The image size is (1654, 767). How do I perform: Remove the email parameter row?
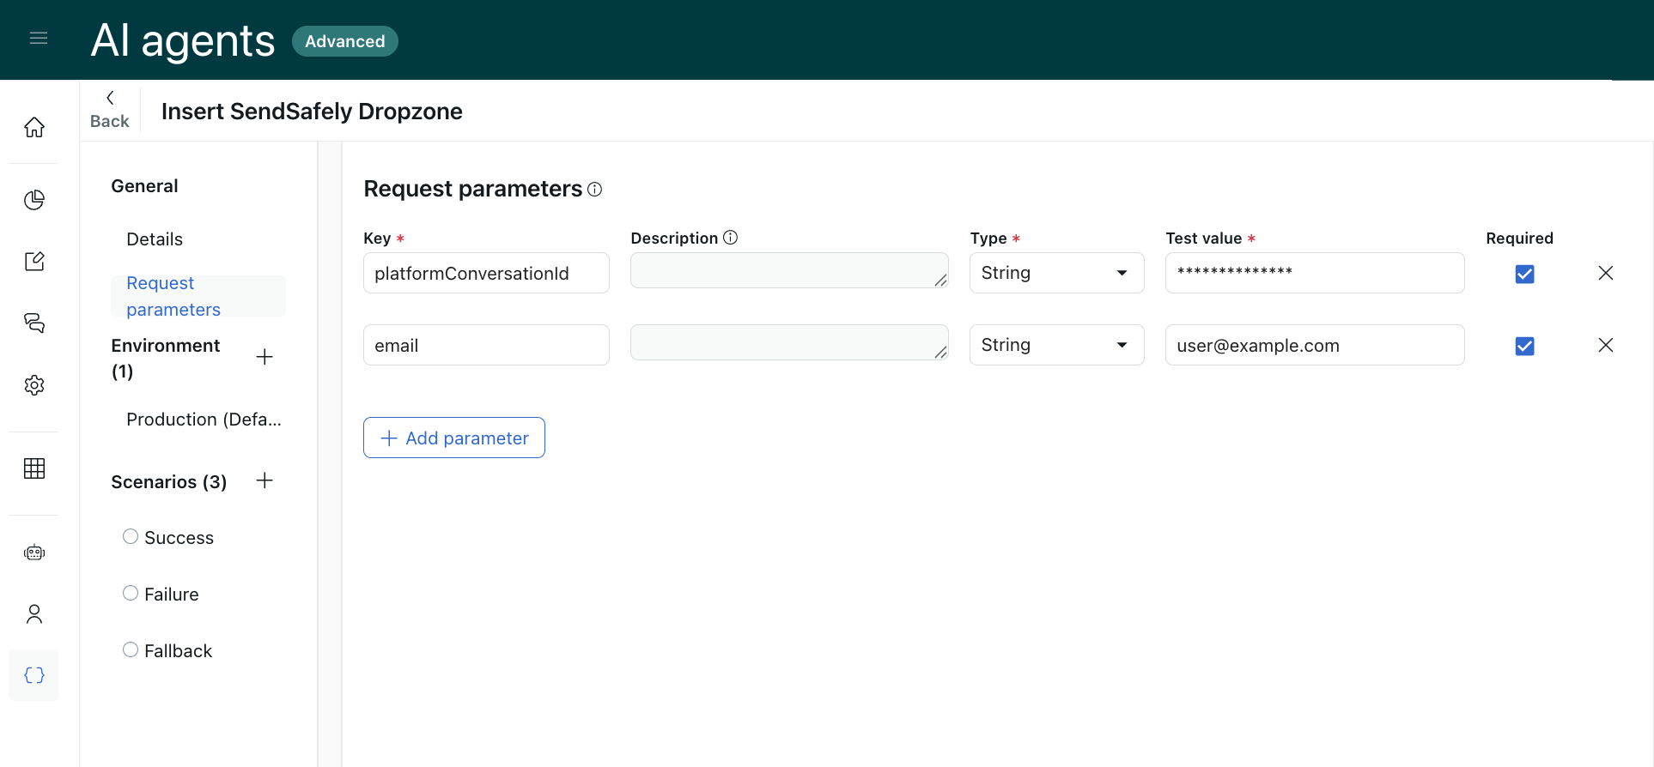pyautogui.click(x=1606, y=345)
